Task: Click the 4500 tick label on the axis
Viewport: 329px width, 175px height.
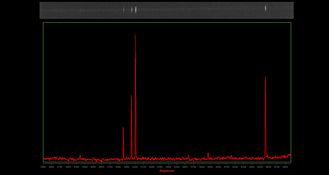Action: 93,167
